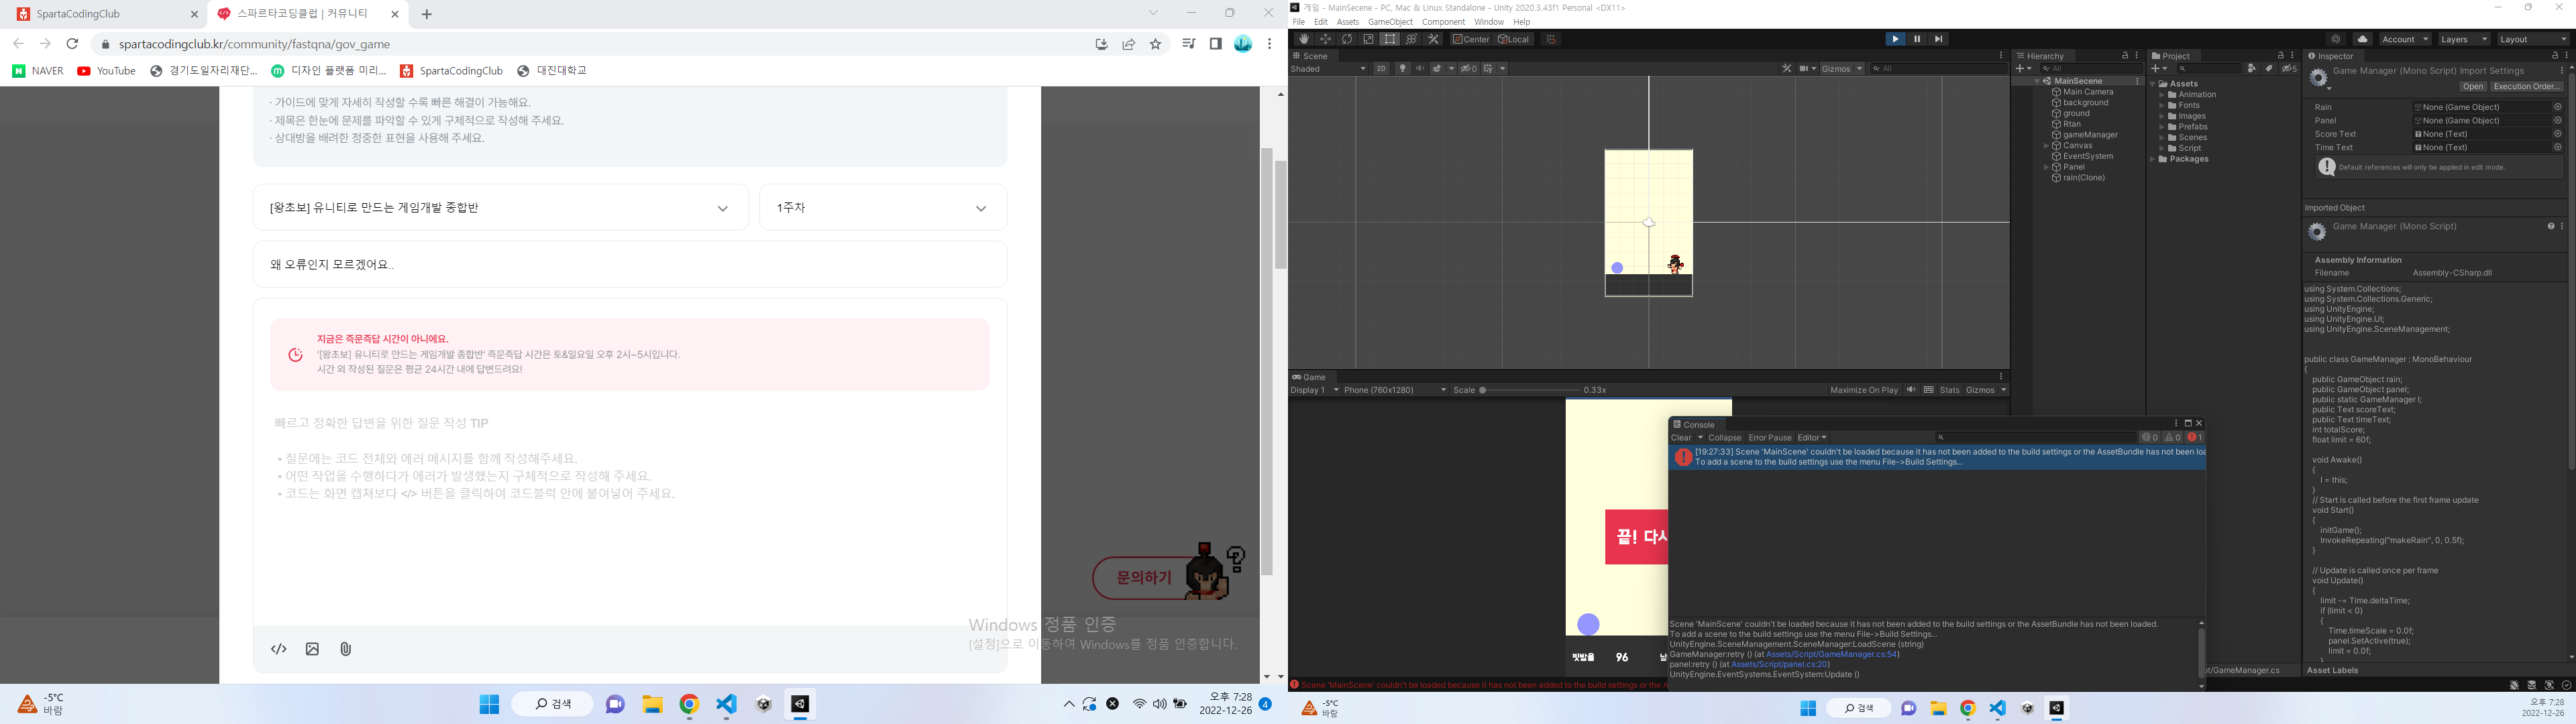Lock the Hierarchy panel
Screen dimensions: 2576x724
pyautogui.click(x=2125, y=56)
